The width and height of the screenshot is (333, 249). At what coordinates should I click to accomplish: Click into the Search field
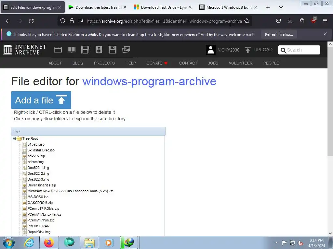[299, 50]
